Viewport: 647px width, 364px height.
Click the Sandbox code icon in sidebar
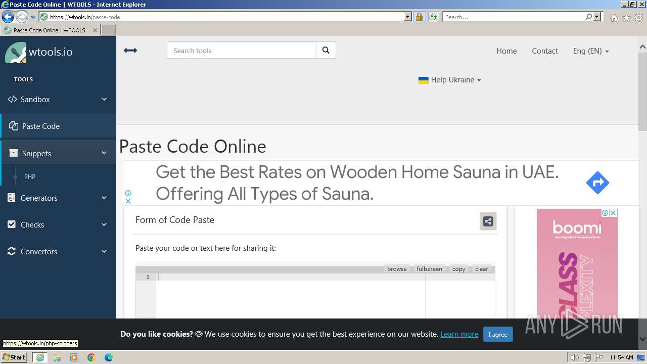click(12, 99)
